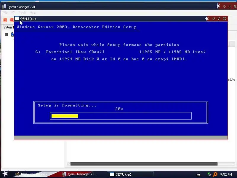237x178 pixels.
Task: Close the QEMU (xp) window
Action: point(225,19)
